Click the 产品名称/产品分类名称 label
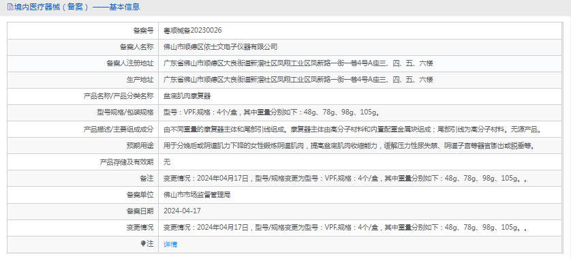 point(119,96)
